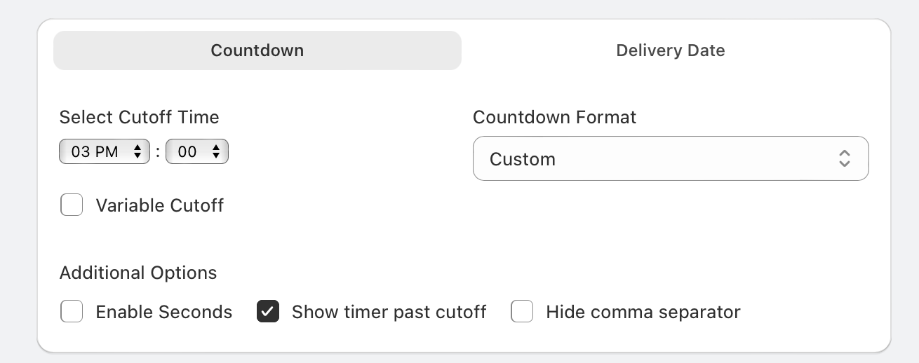This screenshot has width=919, height=363.
Task: Tick the Enable Seconds checkbox
Action: pyautogui.click(x=72, y=311)
